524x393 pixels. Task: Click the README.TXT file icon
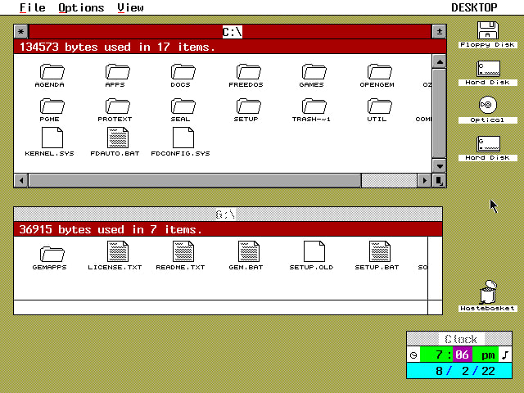coord(181,253)
